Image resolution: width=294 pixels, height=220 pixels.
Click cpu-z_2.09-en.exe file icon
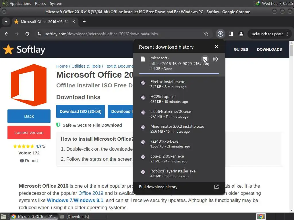143,157
